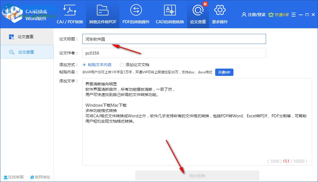318x182 pixels.
Task: Choose the CAD的其他转换 icon
Action: [170, 10]
